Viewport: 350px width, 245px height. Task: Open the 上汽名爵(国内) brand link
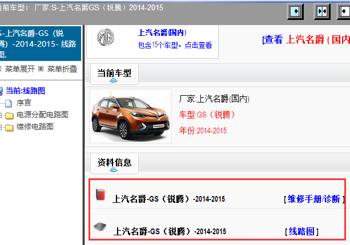(162, 32)
